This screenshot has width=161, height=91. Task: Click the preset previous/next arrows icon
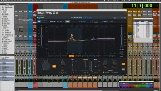(73, 21)
